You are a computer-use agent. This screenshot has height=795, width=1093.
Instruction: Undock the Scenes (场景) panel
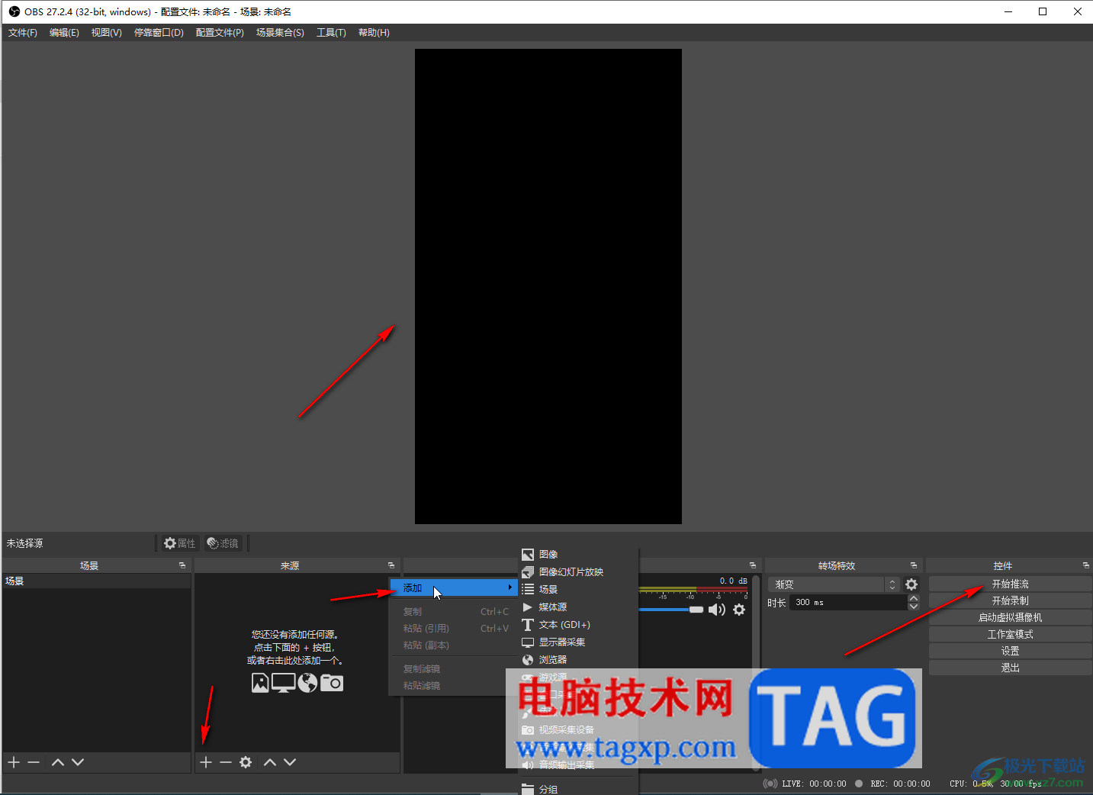point(182,565)
